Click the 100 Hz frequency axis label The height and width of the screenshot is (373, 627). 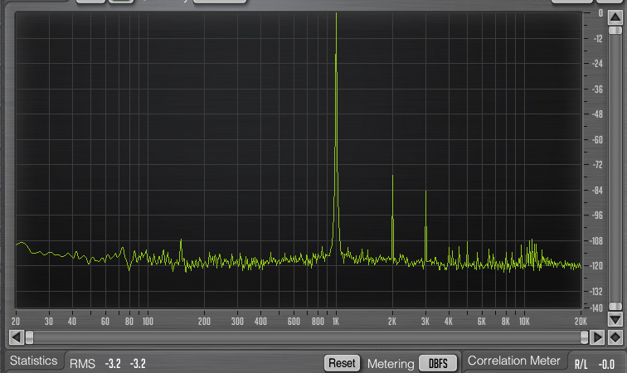(148, 322)
